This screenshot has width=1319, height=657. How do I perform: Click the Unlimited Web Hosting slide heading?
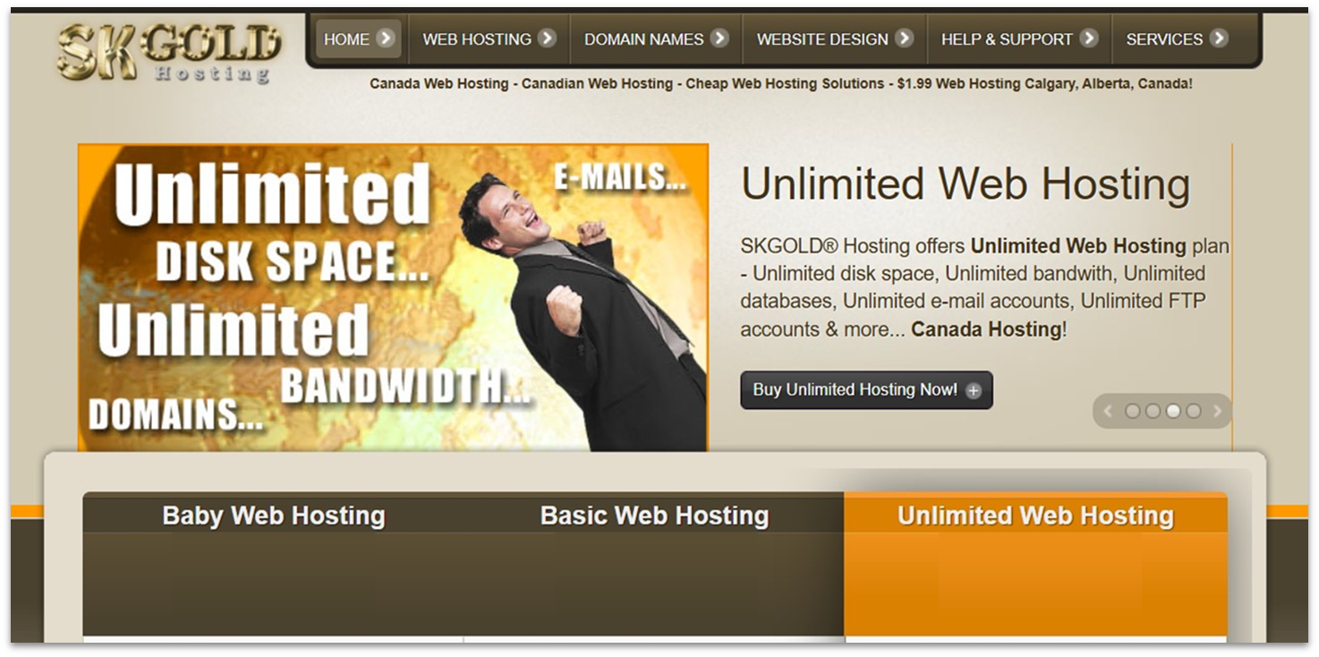[x=966, y=184]
